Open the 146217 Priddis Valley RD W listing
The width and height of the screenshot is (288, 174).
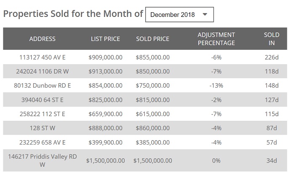[43, 160]
